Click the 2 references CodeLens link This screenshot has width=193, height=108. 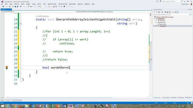pos(42,16)
